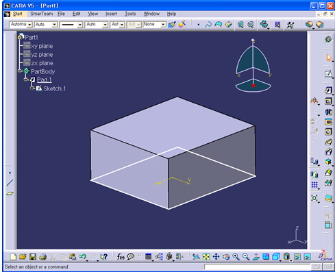The image size is (335, 272).
Task: Click the New document icon
Action: pyautogui.click(x=13, y=257)
